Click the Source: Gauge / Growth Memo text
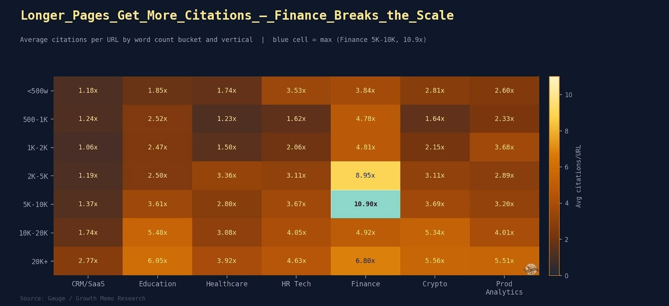This screenshot has width=669, height=306. coord(83,298)
